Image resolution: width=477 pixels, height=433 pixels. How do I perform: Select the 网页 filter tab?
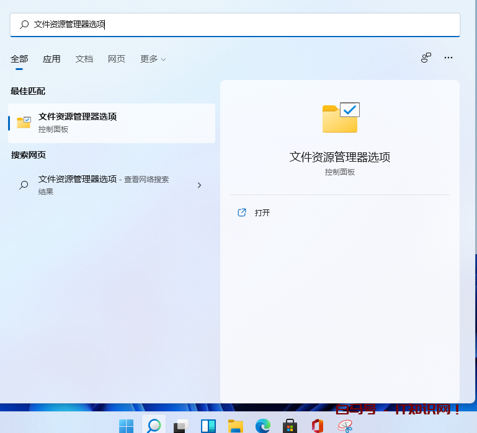(117, 59)
